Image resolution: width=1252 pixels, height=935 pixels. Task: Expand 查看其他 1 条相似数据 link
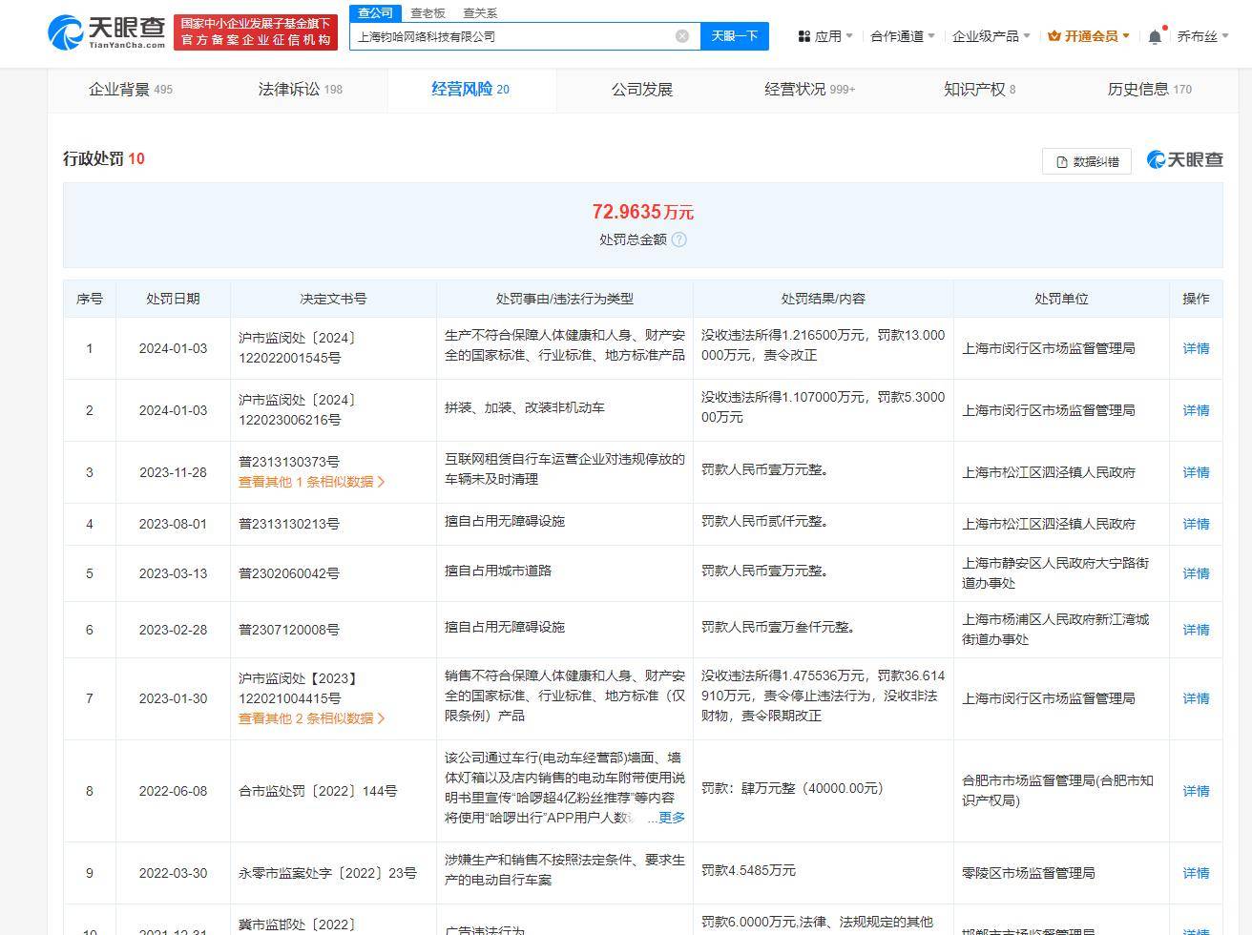pos(311,482)
